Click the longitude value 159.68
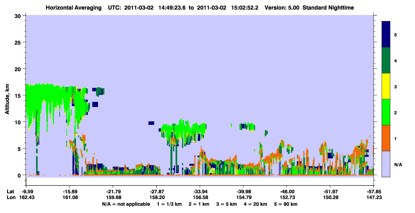415x213 pixels. click(113, 198)
